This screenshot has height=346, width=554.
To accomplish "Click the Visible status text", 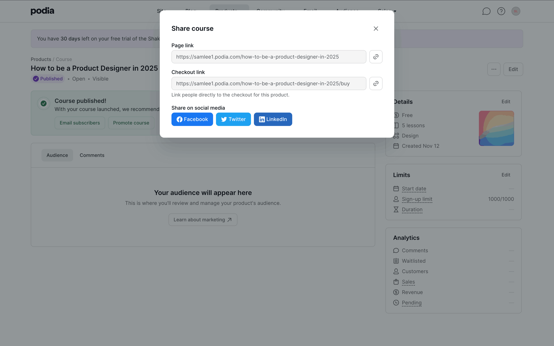I will (100, 79).
